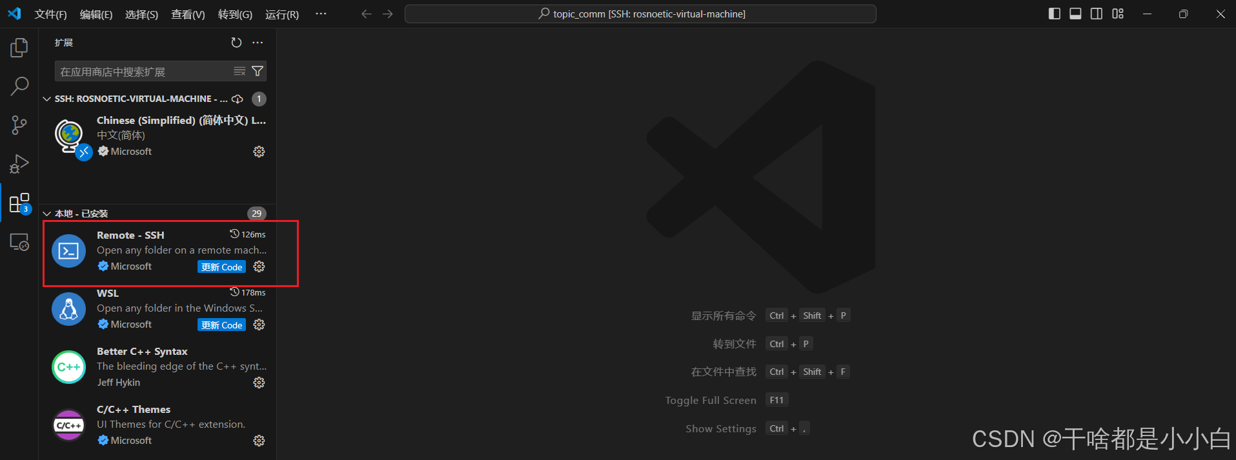Open Extensions panel more actions menu
The image size is (1236, 460).
coord(258,43)
